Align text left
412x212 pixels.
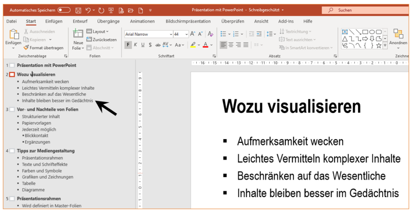(x=223, y=45)
